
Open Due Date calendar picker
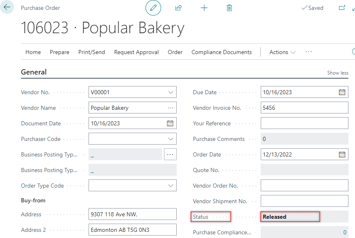tap(342, 92)
